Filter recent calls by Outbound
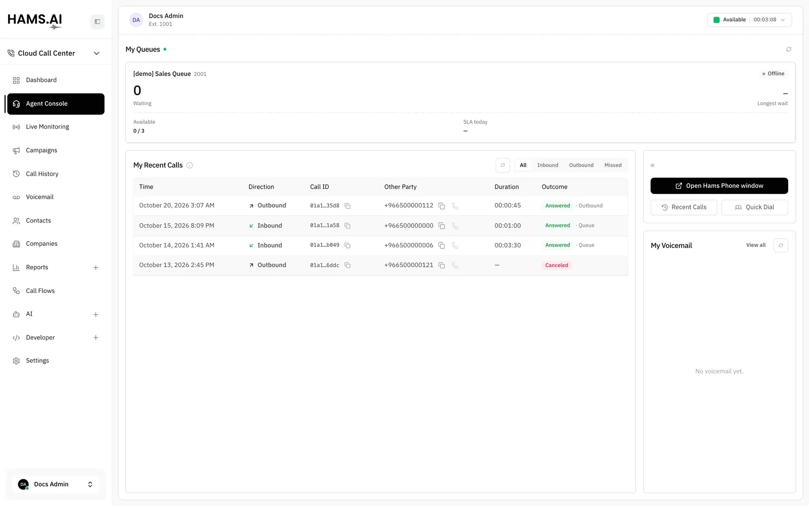Viewport: 809px width, 506px height. pos(581,165)
